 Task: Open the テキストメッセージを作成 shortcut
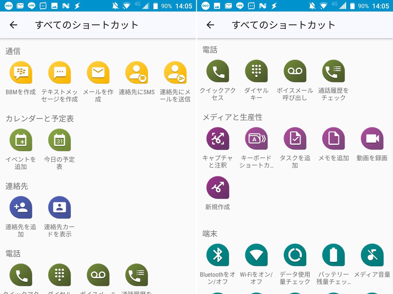coord(60,73)
